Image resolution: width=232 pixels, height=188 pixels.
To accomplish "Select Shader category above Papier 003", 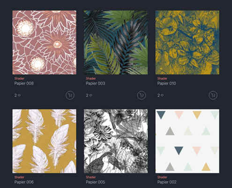I will [91, 78].
